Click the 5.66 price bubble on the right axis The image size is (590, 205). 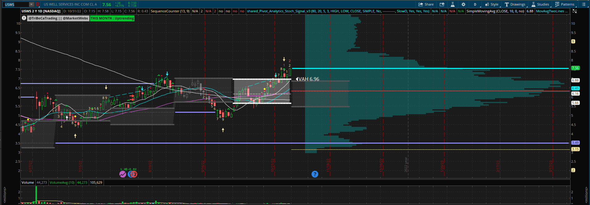(x=575, y=103)
